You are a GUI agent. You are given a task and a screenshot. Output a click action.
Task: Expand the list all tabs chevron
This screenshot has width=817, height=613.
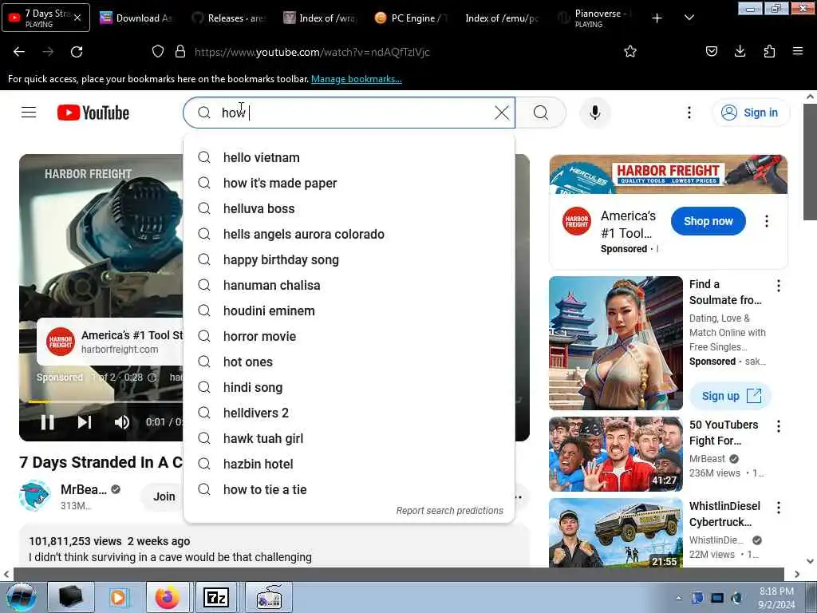689,18
